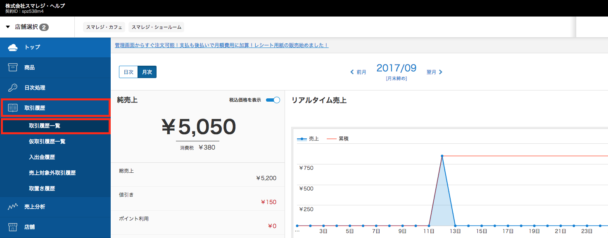Select 売上対象外取引履歴 submenu item
Viewport: 608px width, 238px height.
tap(55, 173)
